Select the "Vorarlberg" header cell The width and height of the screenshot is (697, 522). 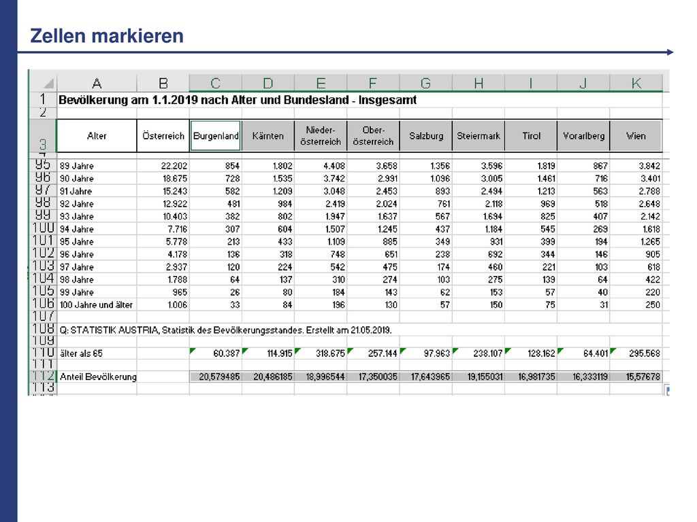click(583, 136)
